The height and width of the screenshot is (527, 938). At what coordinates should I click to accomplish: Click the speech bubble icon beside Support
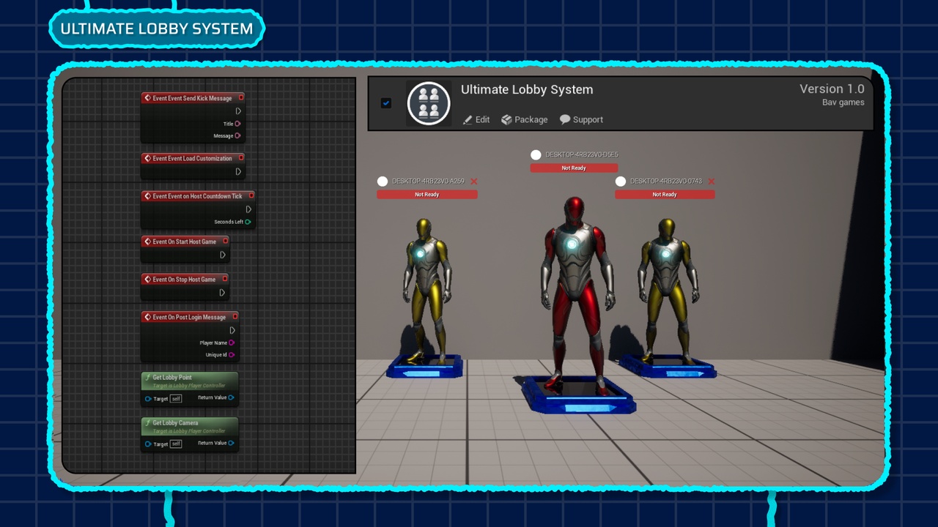(565, 119)
